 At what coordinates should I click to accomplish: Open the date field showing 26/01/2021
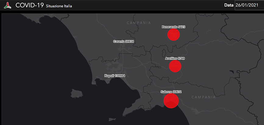(249, 5)
